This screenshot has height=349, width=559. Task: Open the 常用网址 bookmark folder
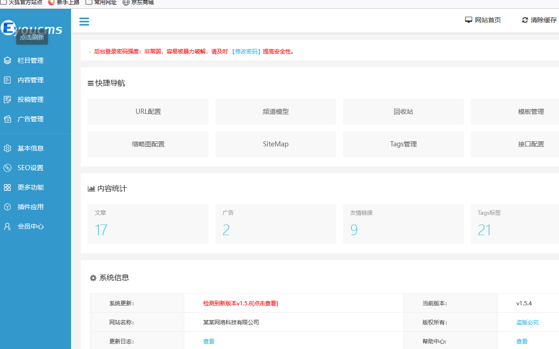pos(101,2)
